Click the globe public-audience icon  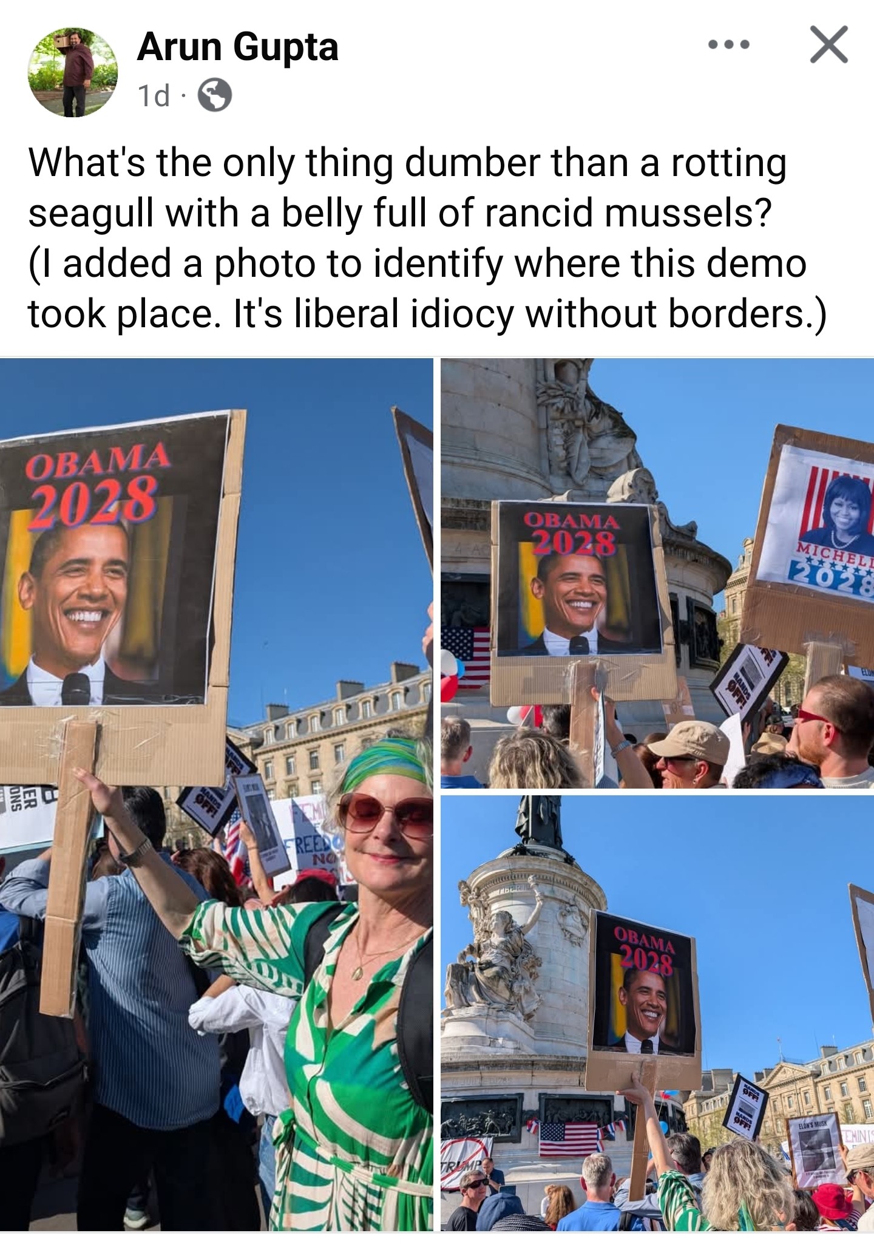click(x=215, y=96)
